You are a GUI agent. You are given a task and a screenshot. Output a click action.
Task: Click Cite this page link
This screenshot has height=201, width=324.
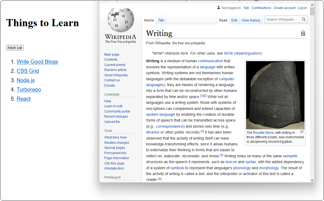pos(114,163)
